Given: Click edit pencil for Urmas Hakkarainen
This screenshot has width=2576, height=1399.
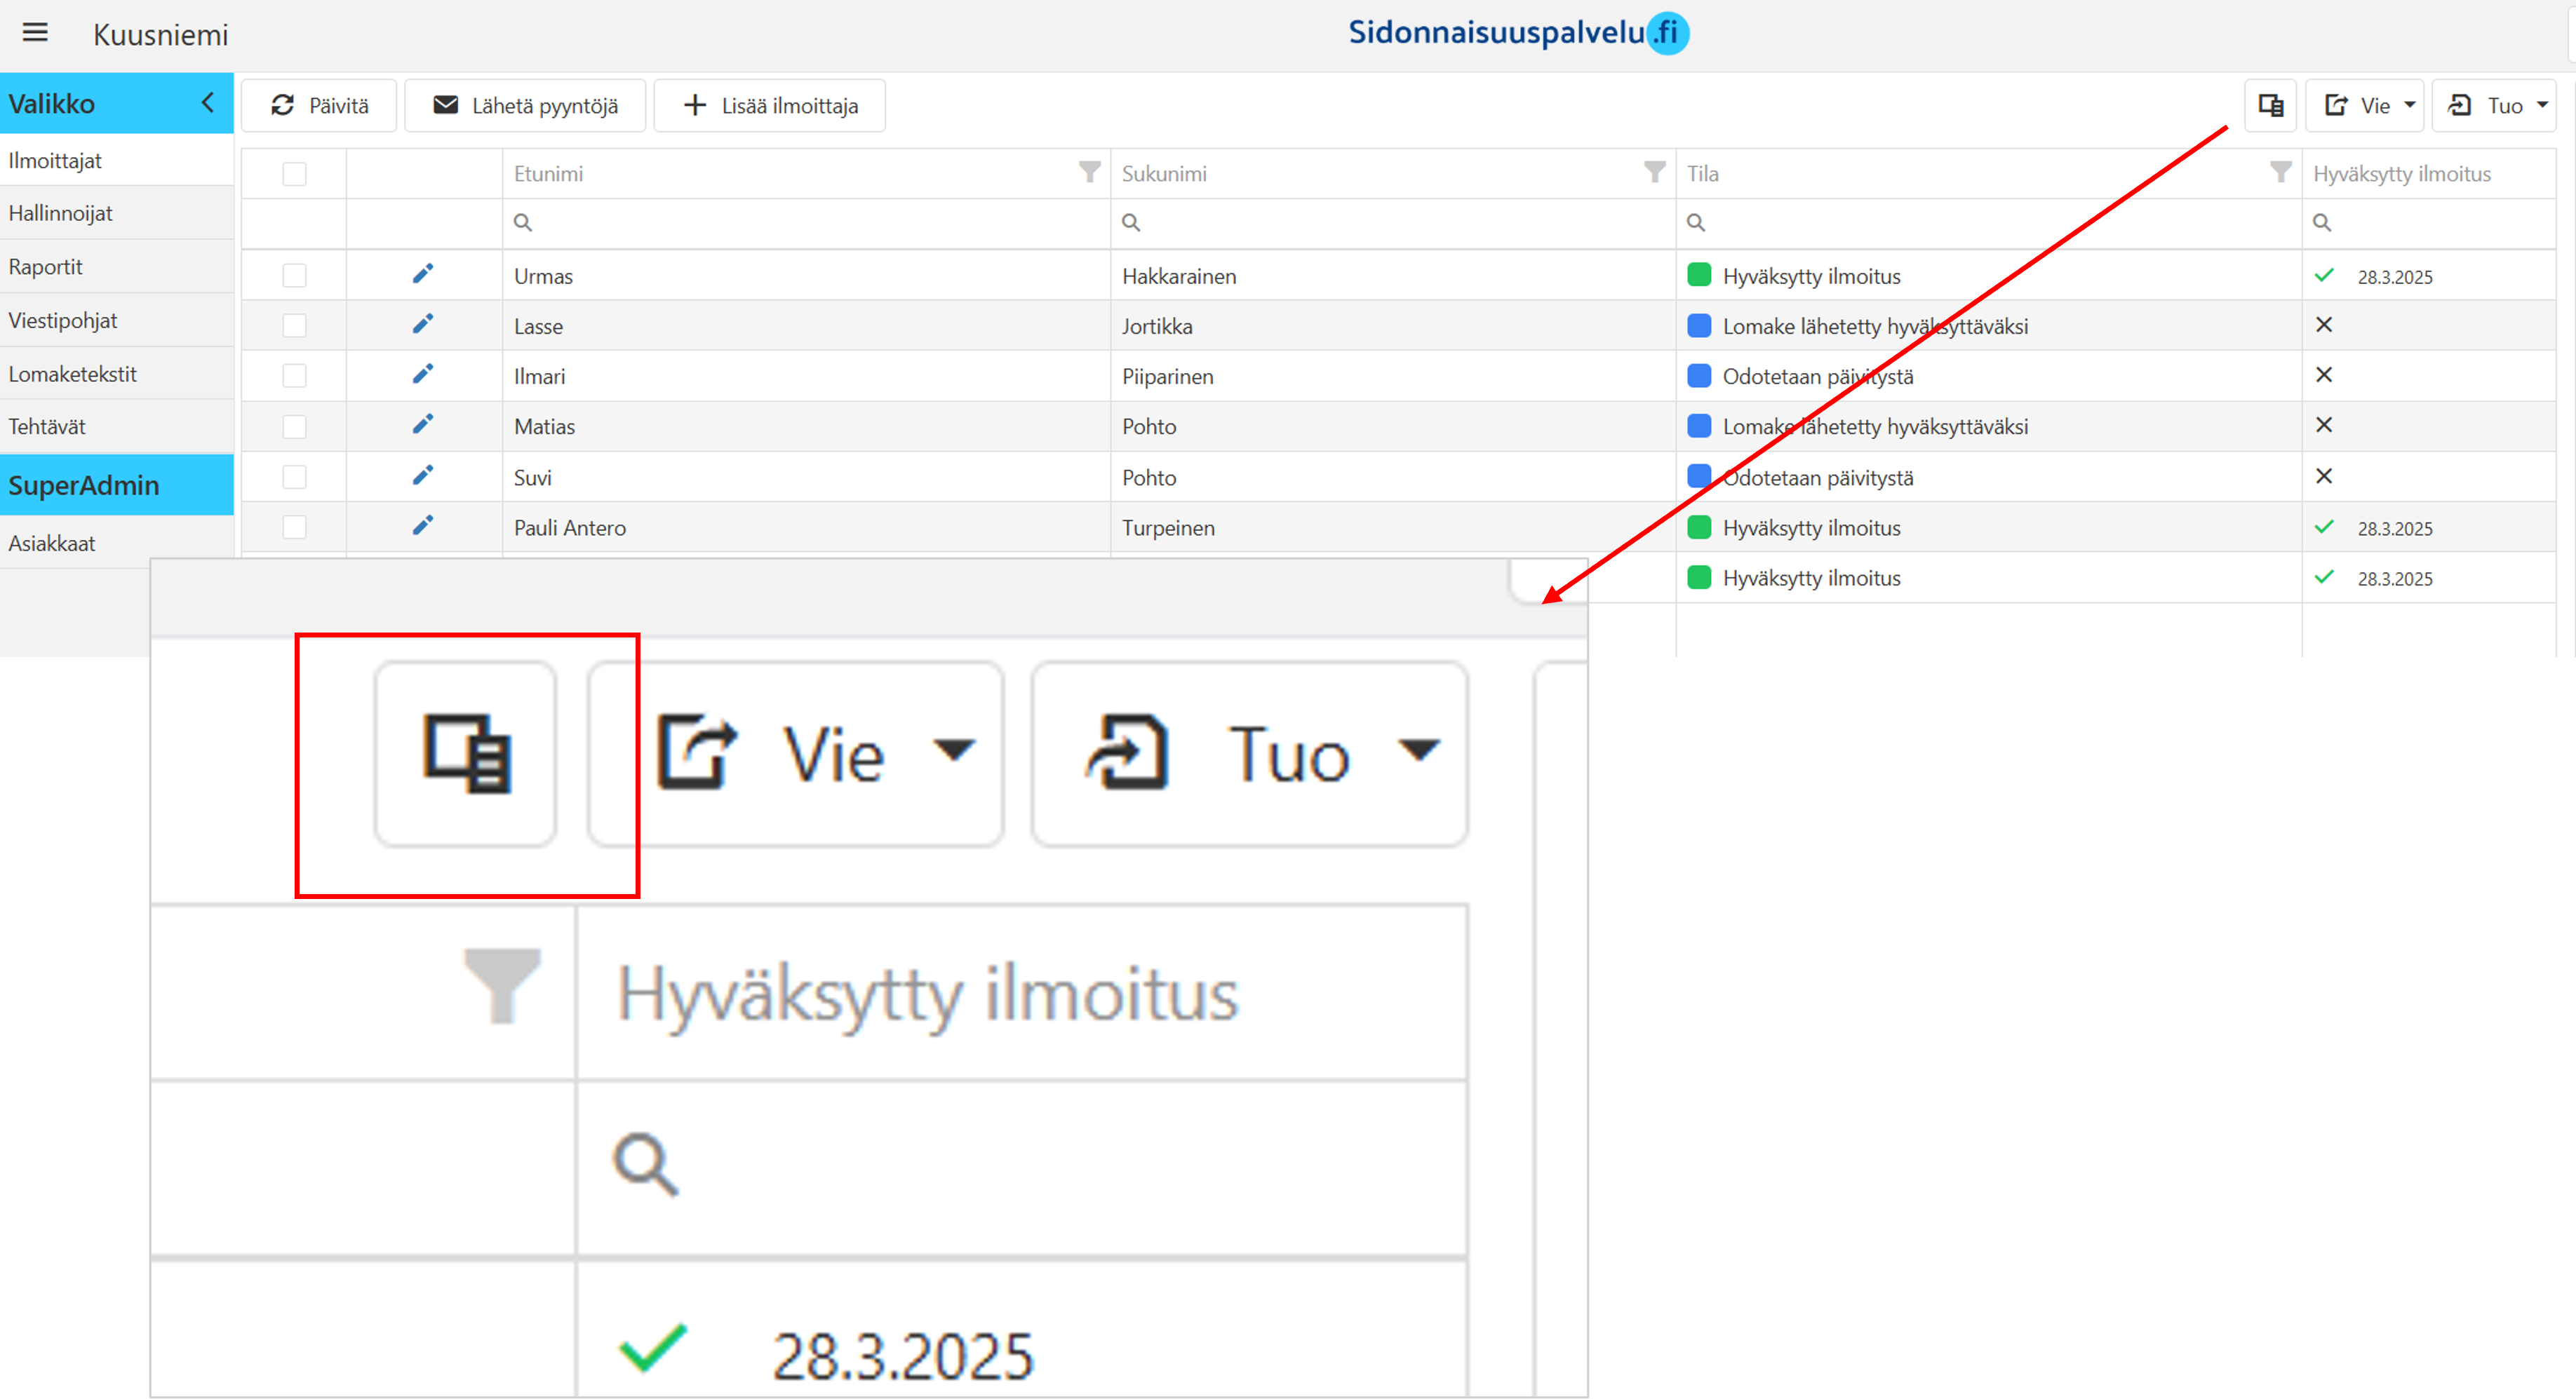Looking at the screenshot, I should (423, 273).
